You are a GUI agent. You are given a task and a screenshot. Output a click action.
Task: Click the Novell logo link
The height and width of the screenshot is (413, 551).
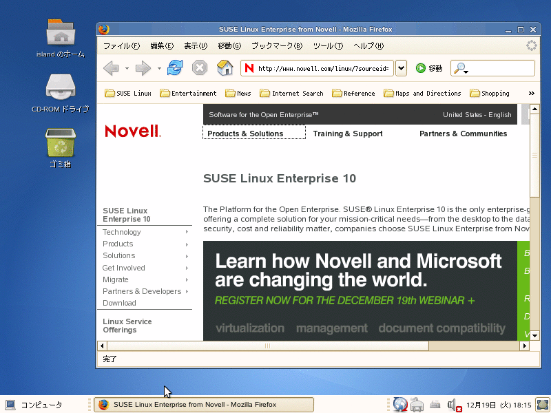click(133, 131)
